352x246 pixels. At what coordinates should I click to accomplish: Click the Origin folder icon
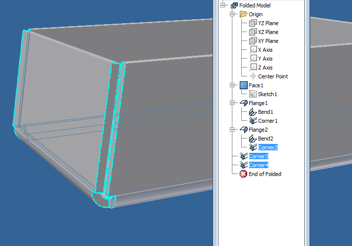tap(243, 14)
